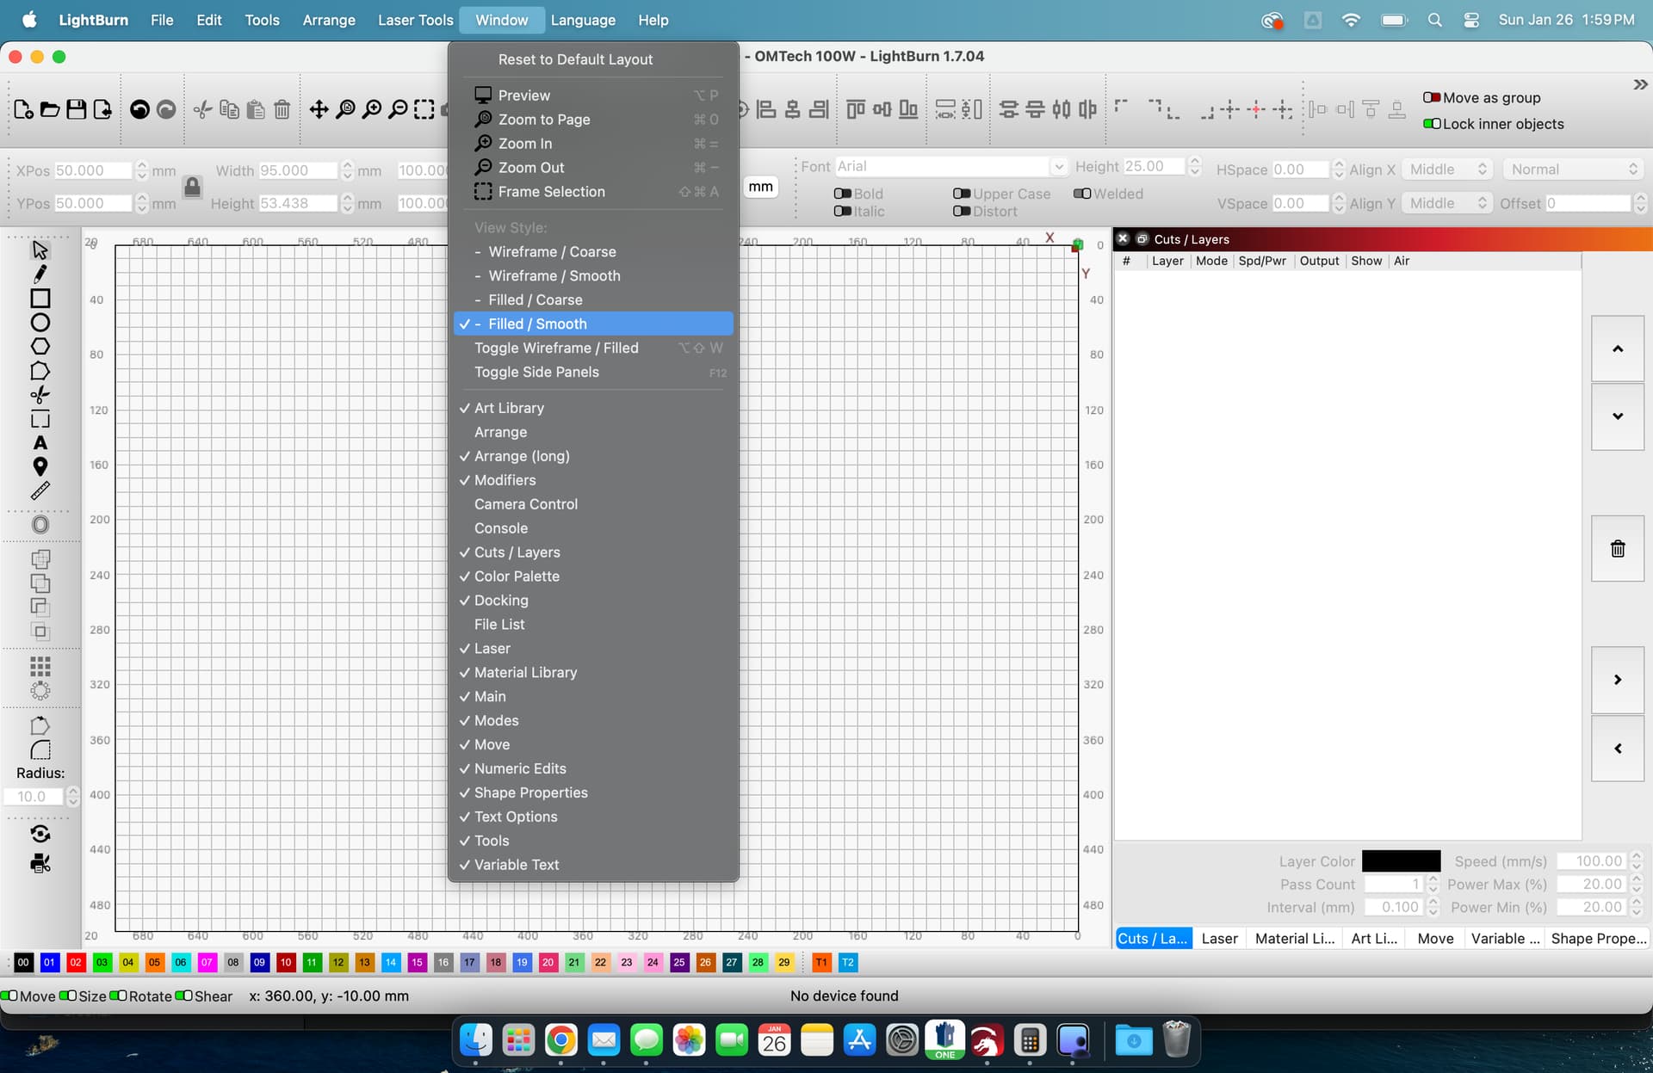Click the Align Left edges icon
Viewport: 1653px width, 1073px height.
pyautogui.click(x=765, y=109)
